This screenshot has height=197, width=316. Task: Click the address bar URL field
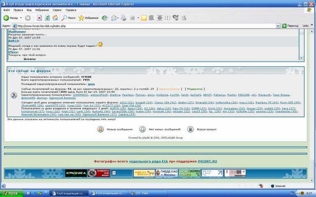click(x=144, y=25)
